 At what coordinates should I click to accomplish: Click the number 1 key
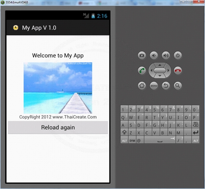pos(124,109)
